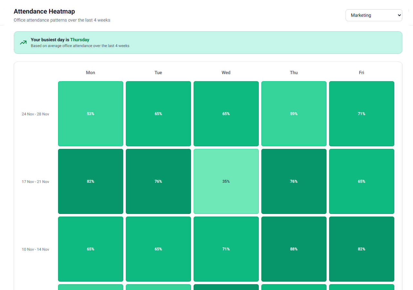Click the 59% Thursday cell
Viewport: 413px width, 290px height.
(294, 114)
